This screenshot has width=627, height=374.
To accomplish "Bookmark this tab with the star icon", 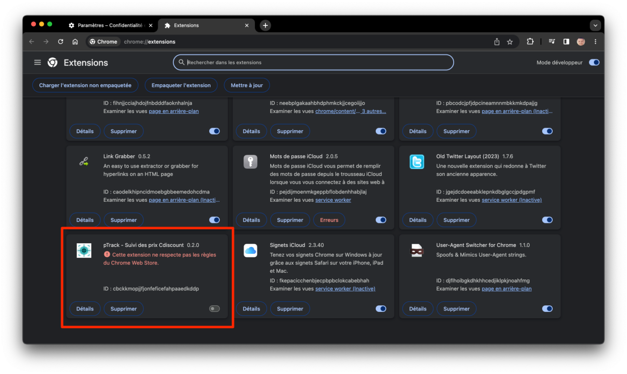I will tap(510, 41).
